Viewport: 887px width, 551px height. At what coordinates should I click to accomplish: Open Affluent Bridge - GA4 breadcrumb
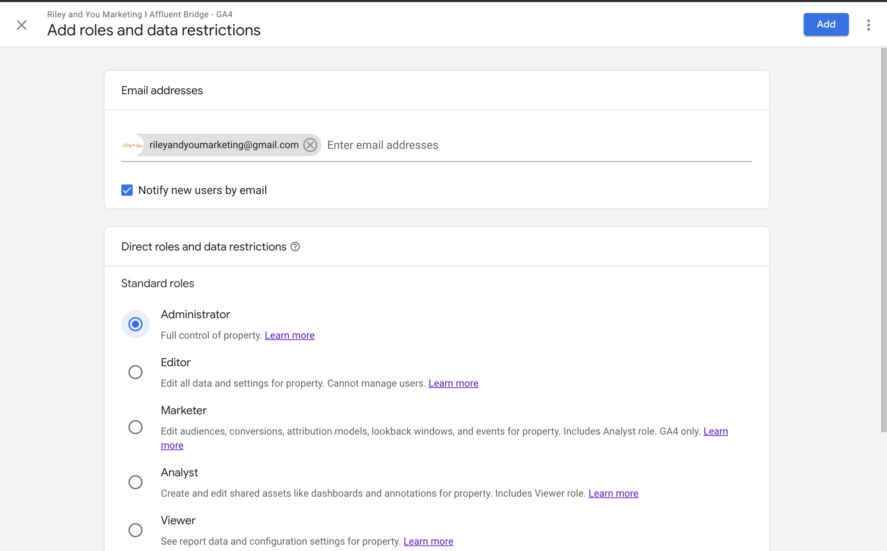[x=191, y=14]
